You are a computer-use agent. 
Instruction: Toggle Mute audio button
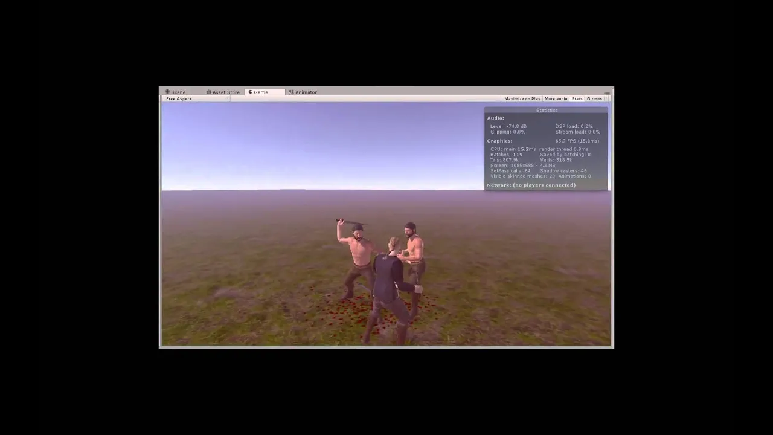point(556,99)
